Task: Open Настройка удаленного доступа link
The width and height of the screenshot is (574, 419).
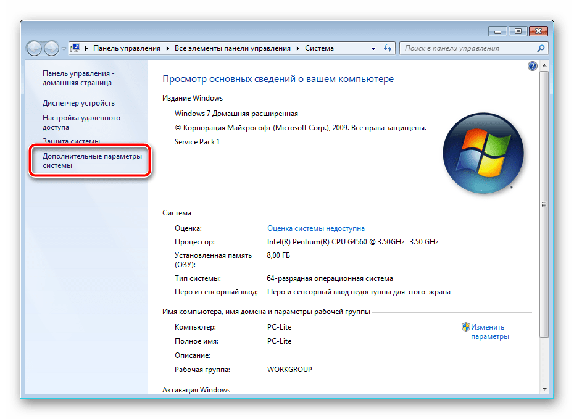Action: pos(81,123)
